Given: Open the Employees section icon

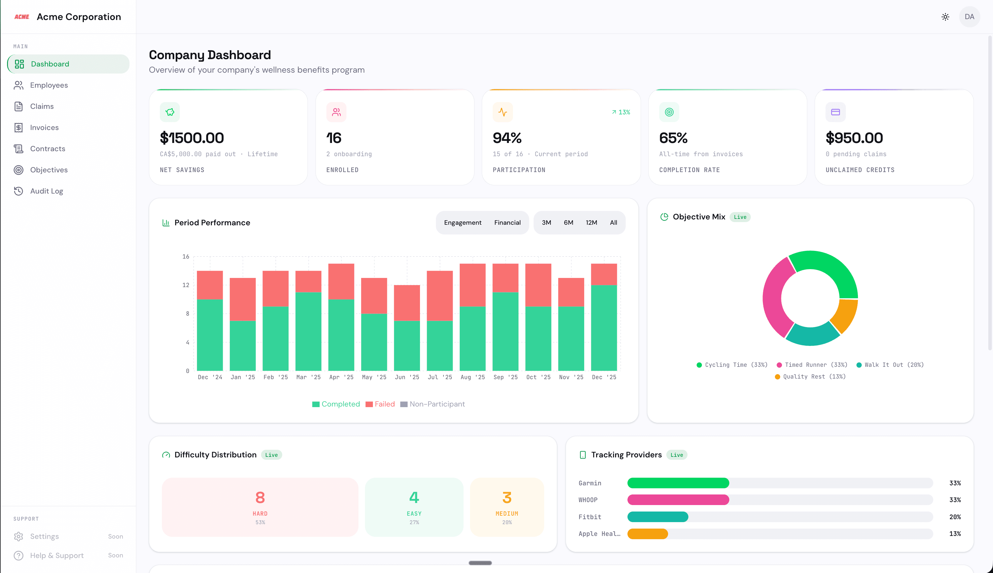Looking at the screenshot, I should [19, 85].
